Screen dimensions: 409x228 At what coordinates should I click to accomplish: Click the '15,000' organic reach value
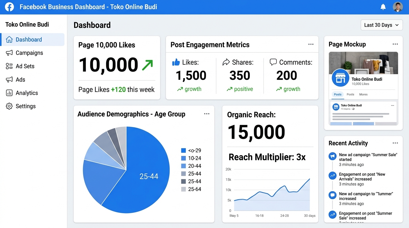click(x=256, y=132)
